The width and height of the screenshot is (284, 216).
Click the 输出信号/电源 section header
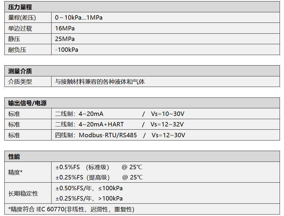click(27, 103)
